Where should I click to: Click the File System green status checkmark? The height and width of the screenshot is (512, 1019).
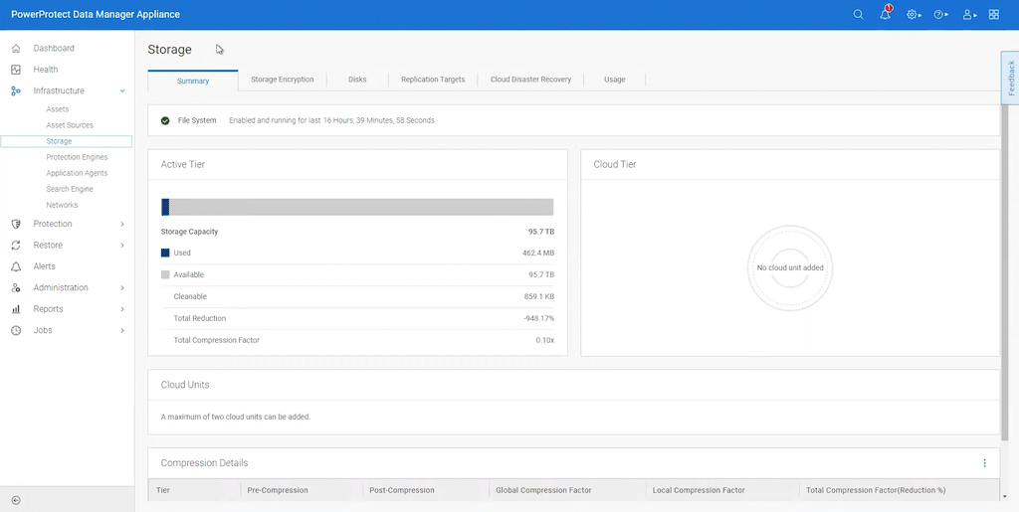165,120
